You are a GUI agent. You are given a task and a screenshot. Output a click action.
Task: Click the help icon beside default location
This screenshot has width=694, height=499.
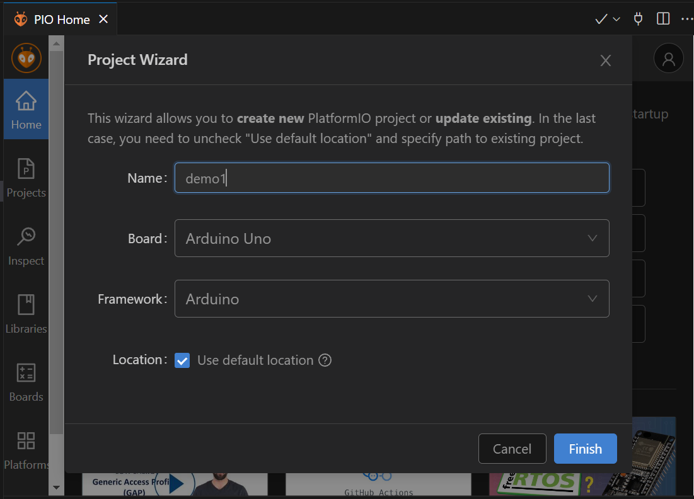point(325,360)
